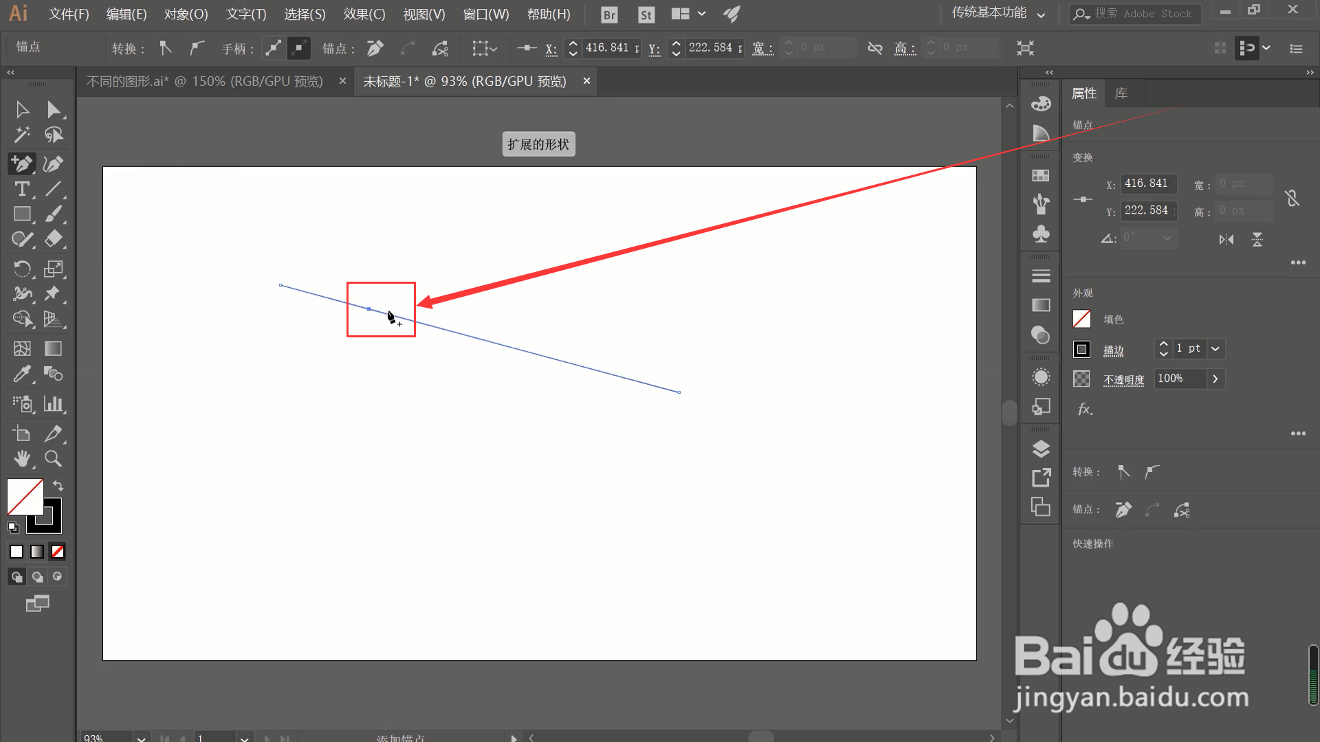
Task: Click the Adobe Stock search field
Action: (x=1141, y=14)
